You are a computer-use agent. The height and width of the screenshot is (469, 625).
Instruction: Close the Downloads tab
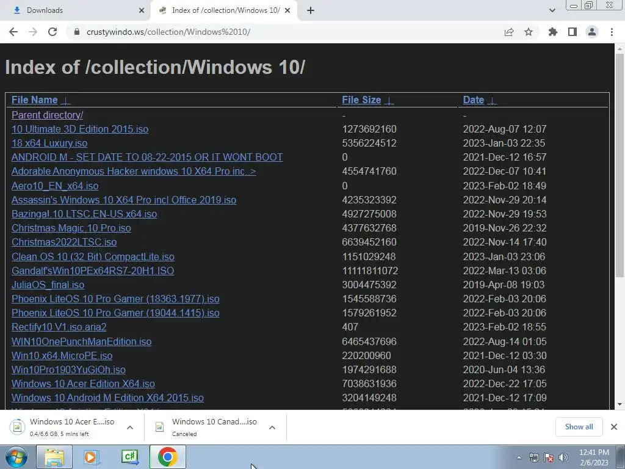pos(142,10)
